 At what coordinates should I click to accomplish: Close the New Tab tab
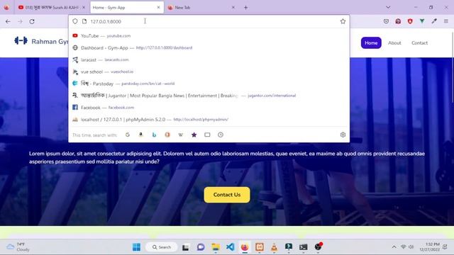[x=233, y=8]
